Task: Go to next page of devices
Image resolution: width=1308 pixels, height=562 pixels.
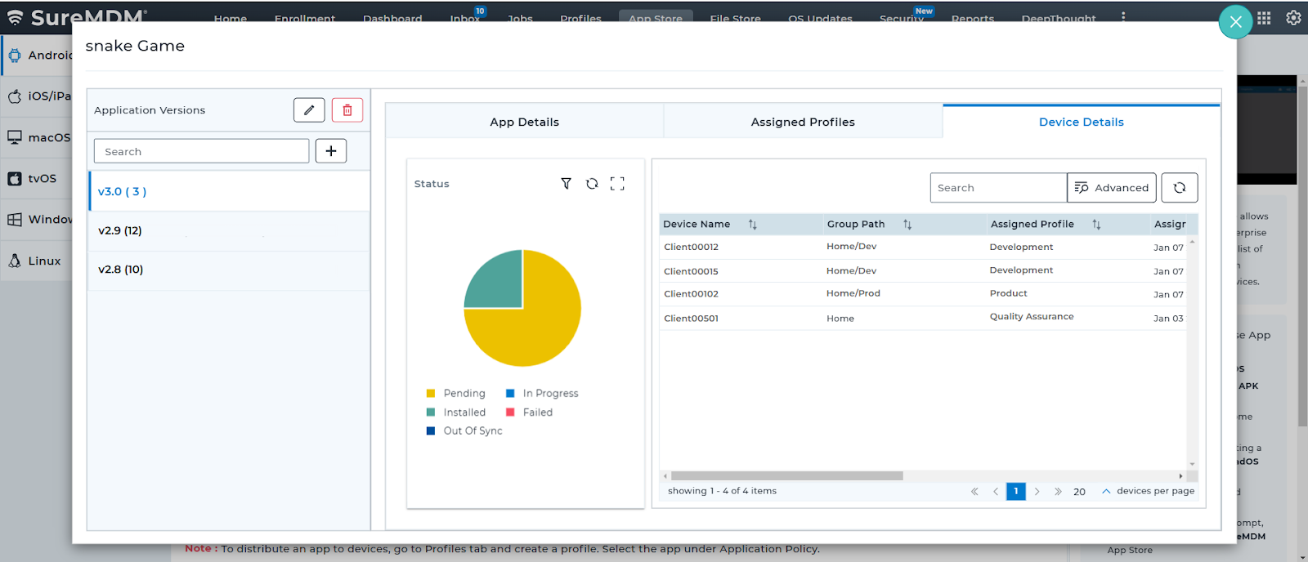Action: (1037, 492)
